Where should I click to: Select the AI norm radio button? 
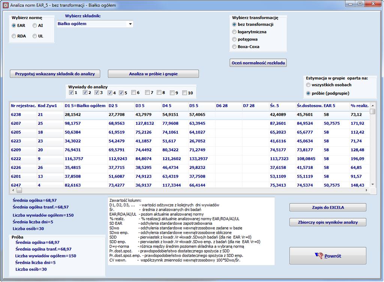[35, 25]
